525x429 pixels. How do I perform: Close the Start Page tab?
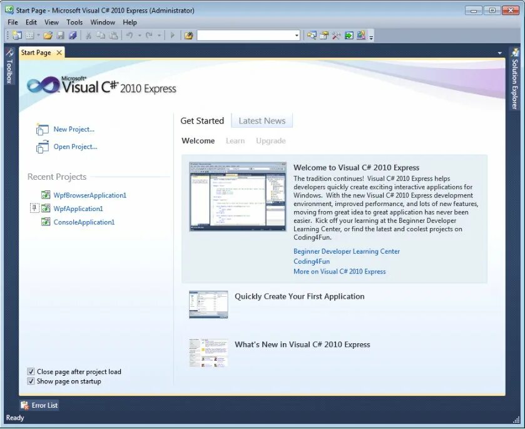[59, 53]
